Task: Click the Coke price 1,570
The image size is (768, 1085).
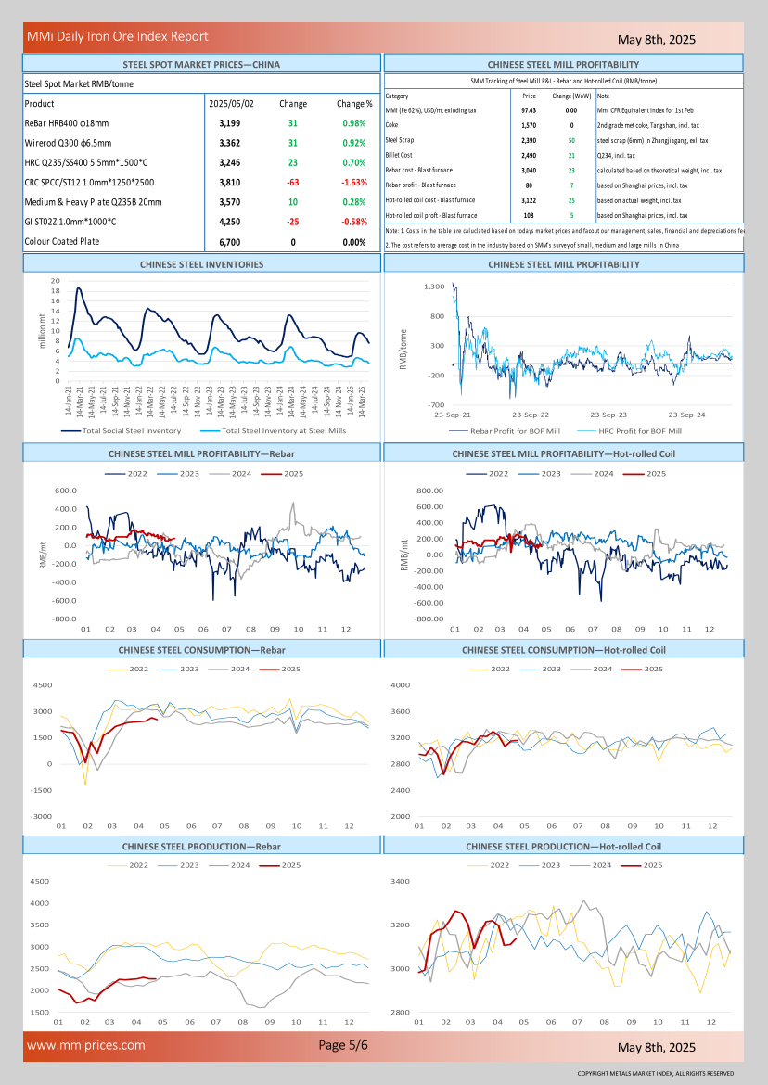Action: click(x=529, y=126)
